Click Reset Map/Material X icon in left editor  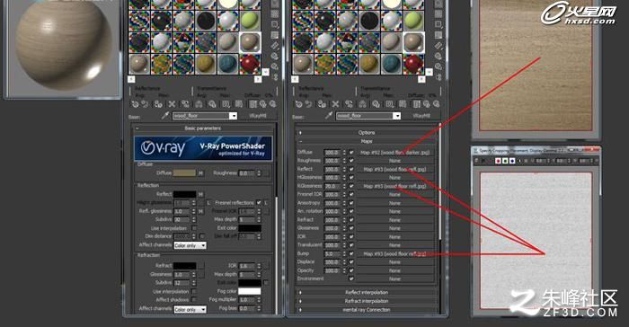click(x=173, y=104)
